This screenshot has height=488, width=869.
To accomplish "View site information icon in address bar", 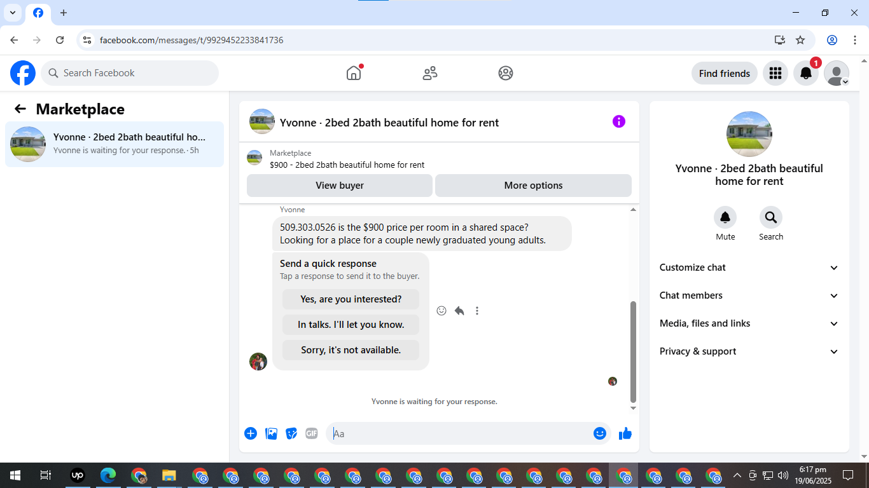I will 88,40.
